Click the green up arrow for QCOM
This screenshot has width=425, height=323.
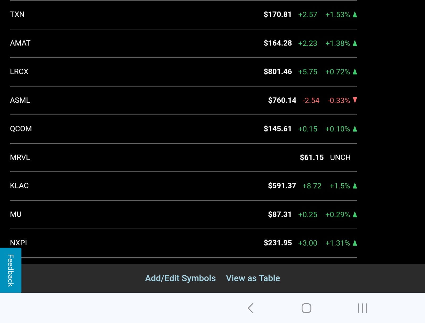click(355, 129)
